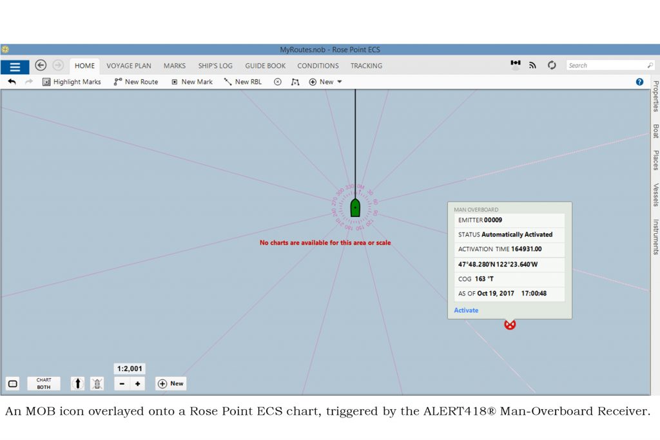The image size is (660, 440).
Task: Click the refresh/sync icon near search
Action: point(551,64)
